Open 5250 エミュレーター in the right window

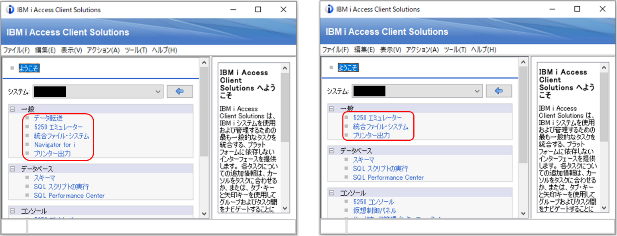[x=377, y=118]
